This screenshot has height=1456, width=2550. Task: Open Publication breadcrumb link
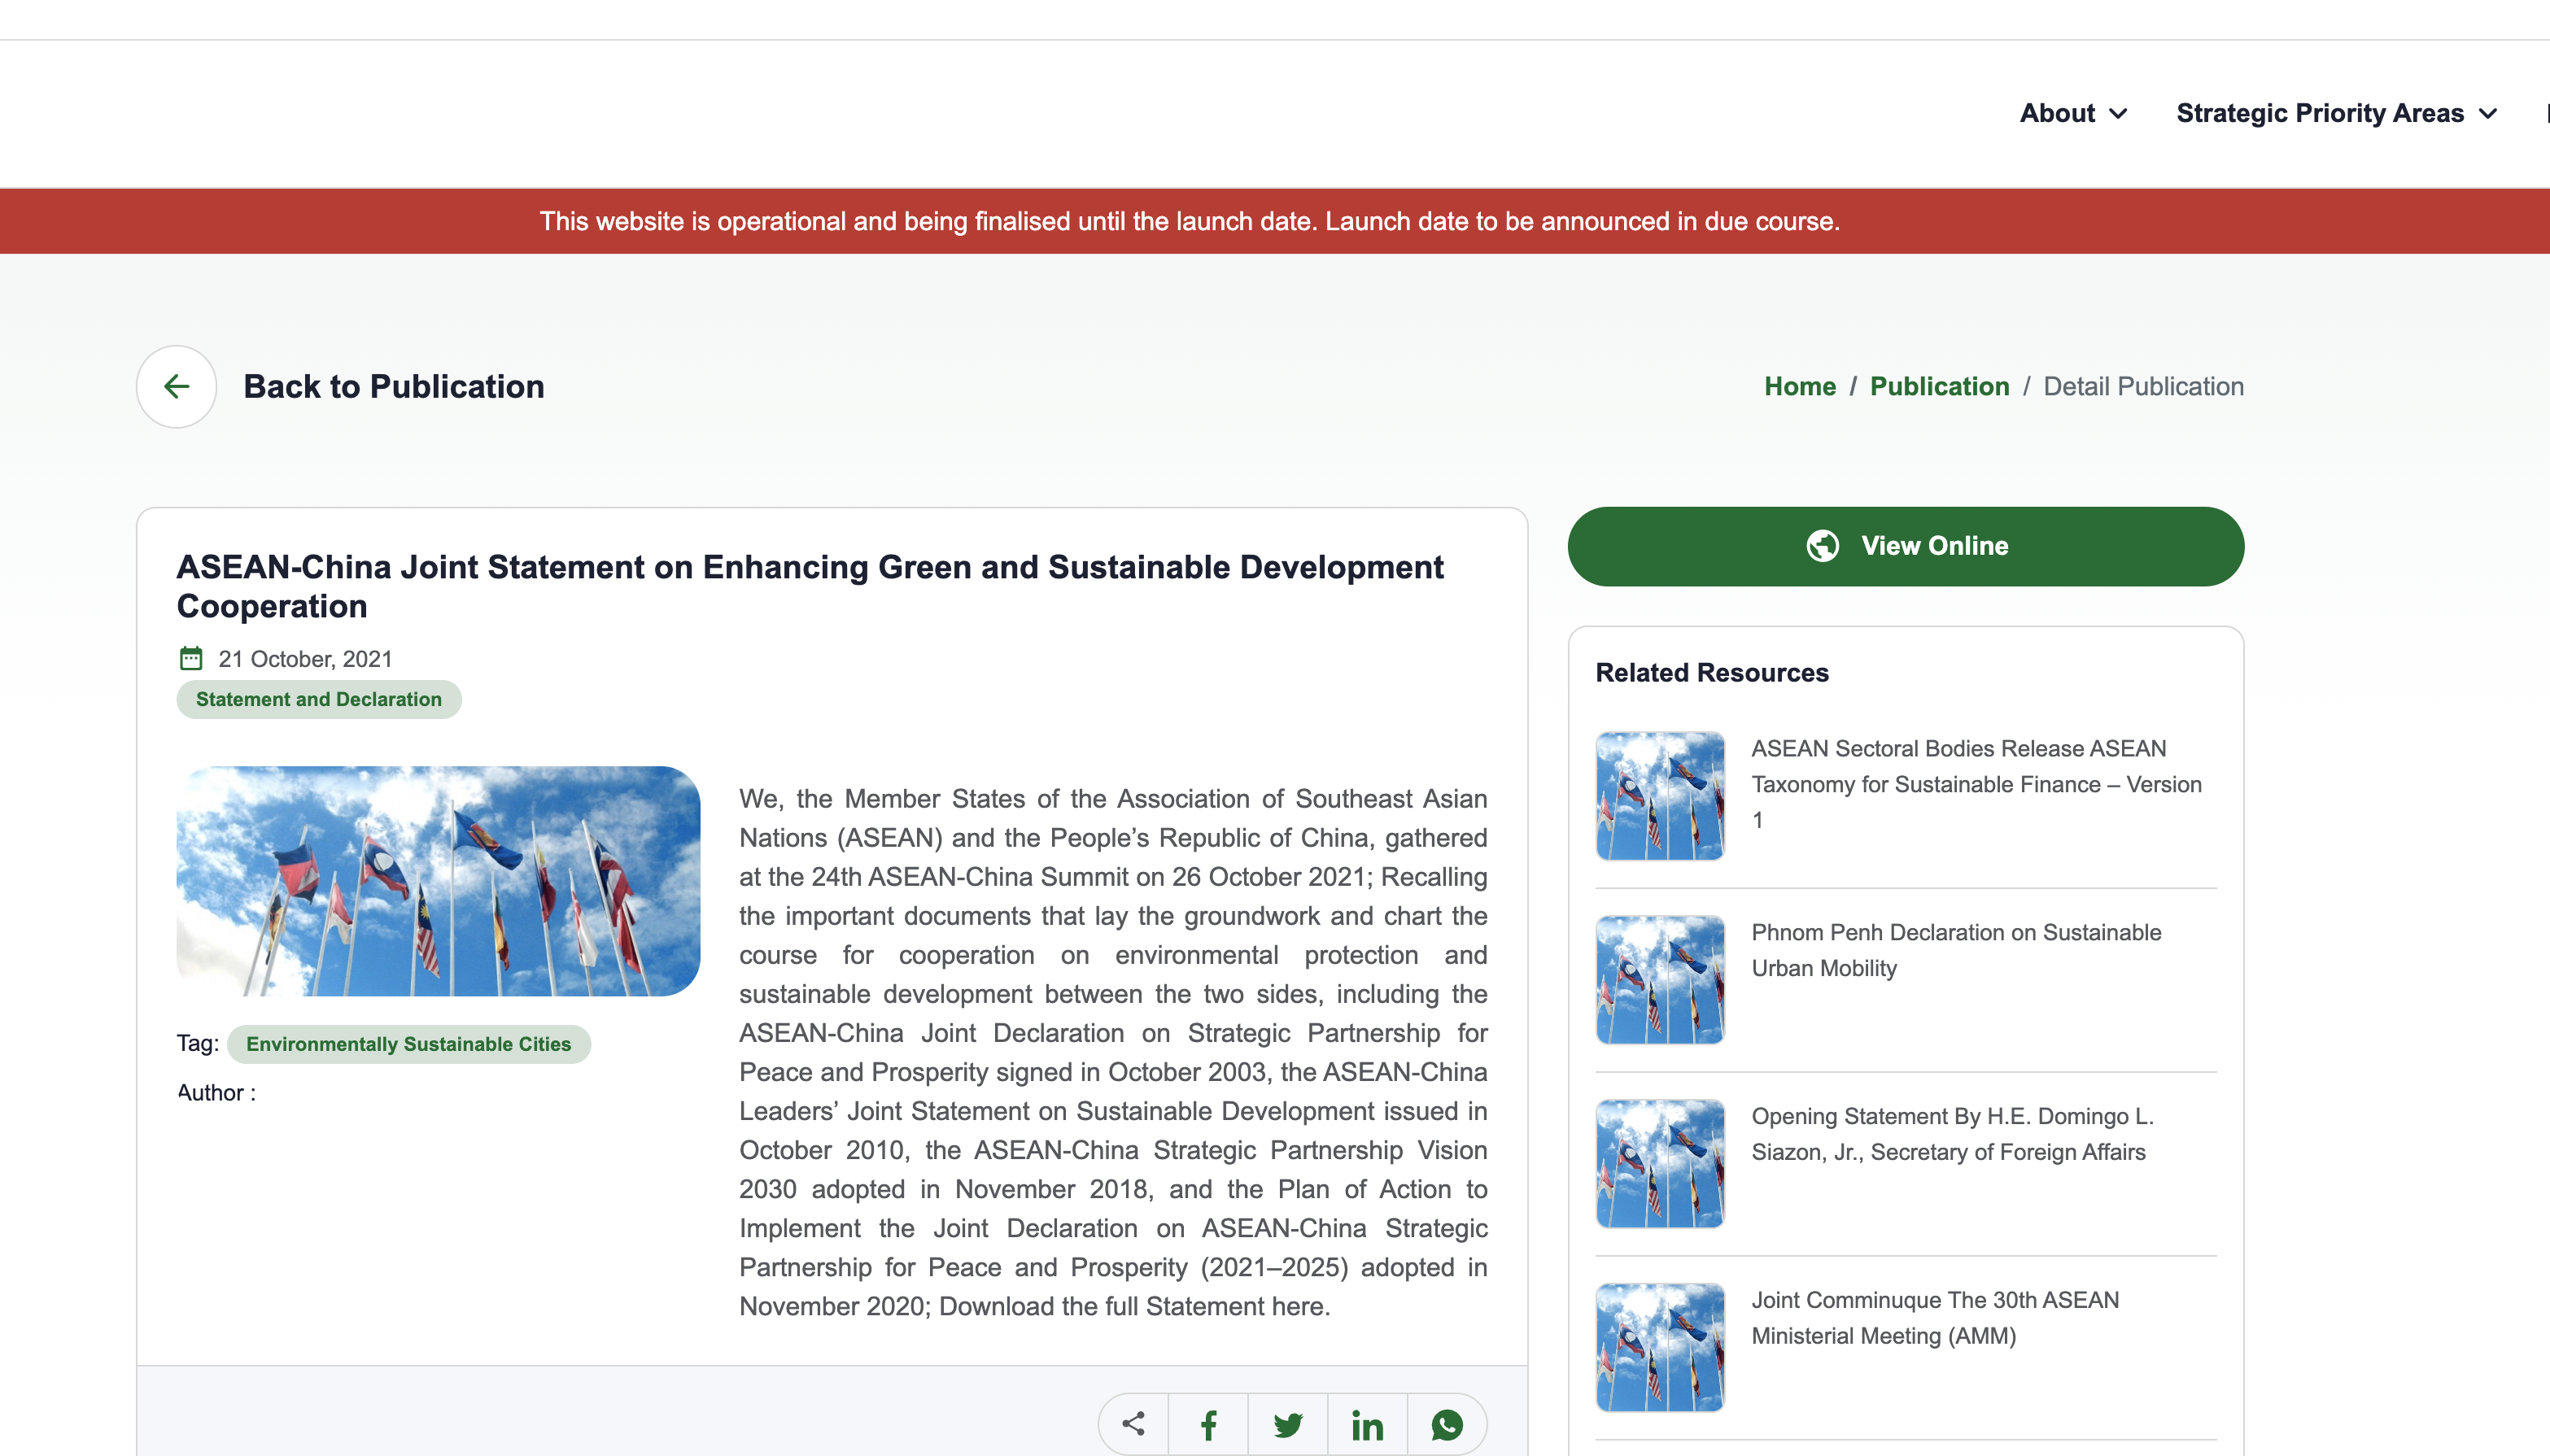(1939, 387)
